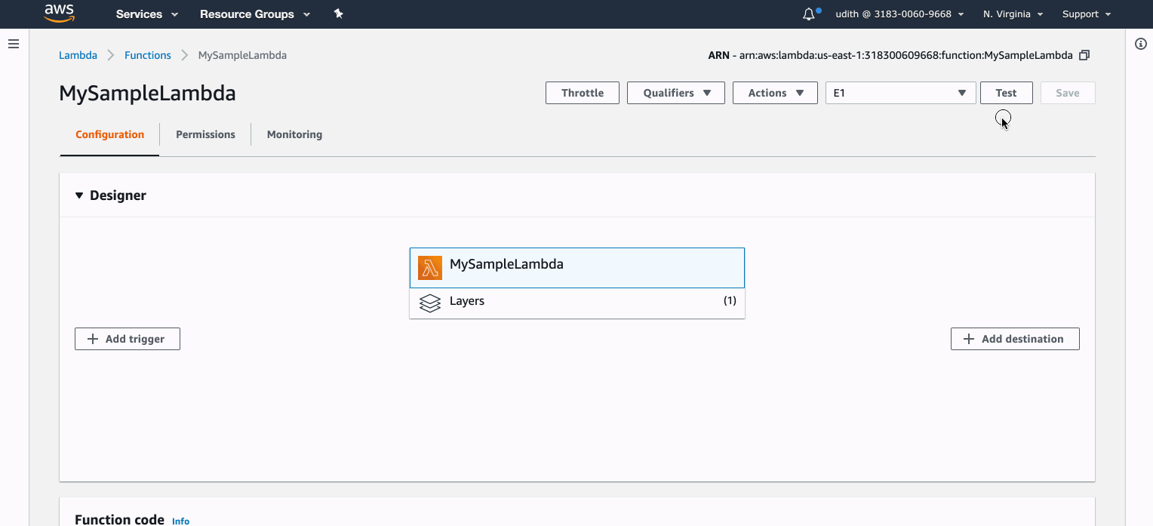Collapse the Designer section
Image resolution: width=1153 pixels, height=526 pixels.
79,195
